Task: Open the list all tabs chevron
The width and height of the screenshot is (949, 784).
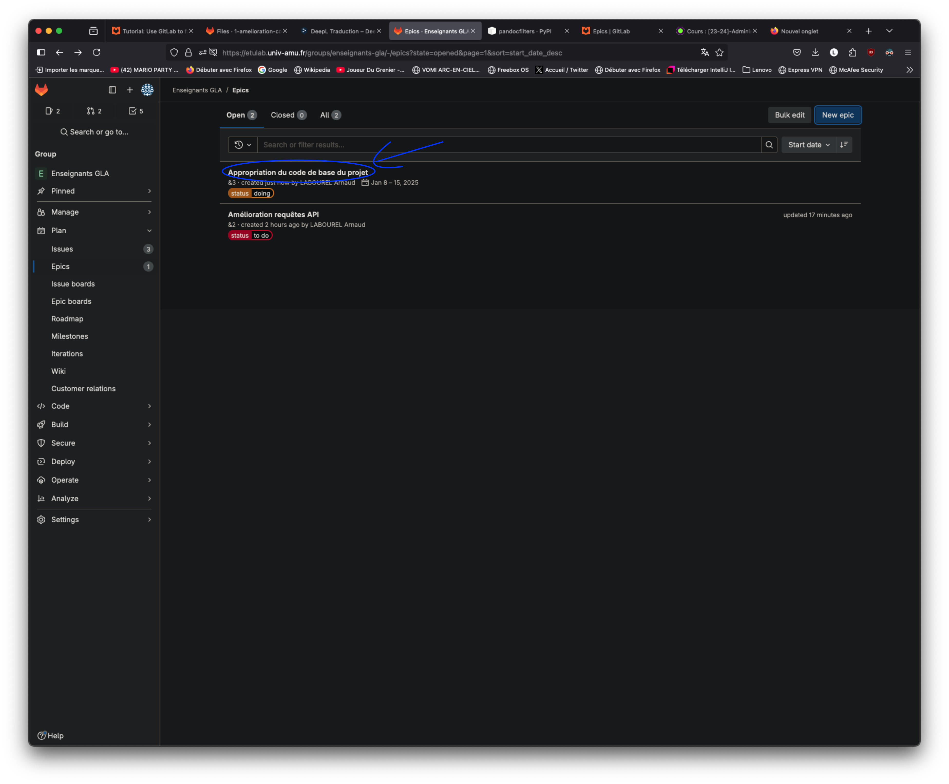Action: click(x=889, y=31)
